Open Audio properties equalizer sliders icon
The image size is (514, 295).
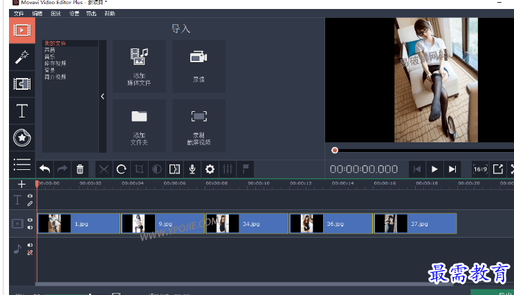[228, 169]
